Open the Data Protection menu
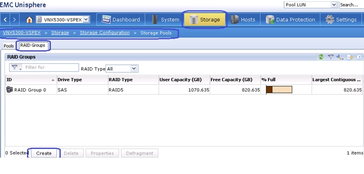This screenshot has height=174, width=364. (290, 20)
